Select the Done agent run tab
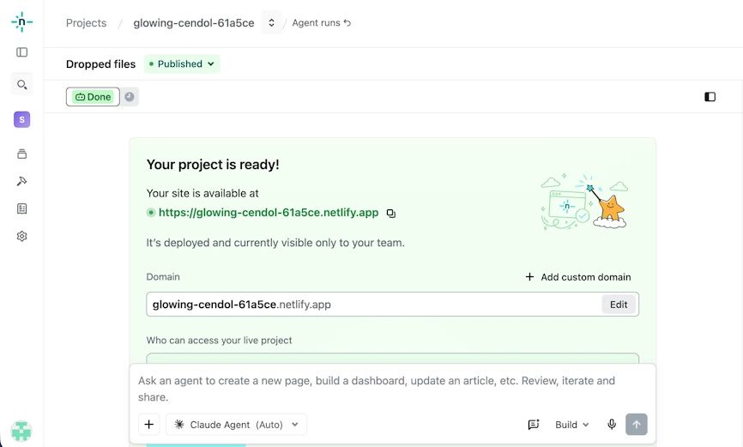 (93, 97)
